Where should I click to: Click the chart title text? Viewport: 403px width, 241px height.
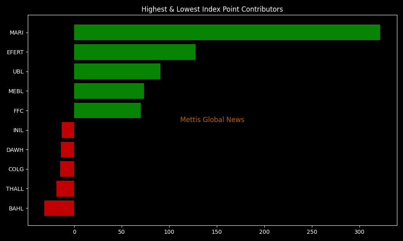212,9
